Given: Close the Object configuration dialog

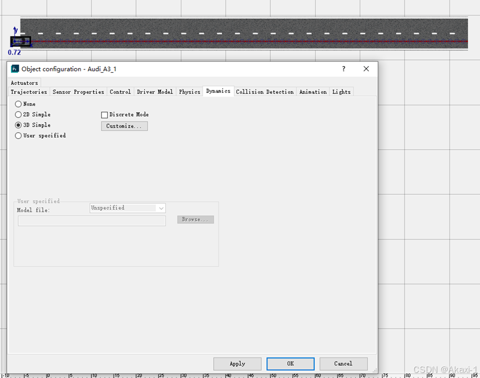Looking at the screenshot, I should pyautogui.click(x=366, y=69).
